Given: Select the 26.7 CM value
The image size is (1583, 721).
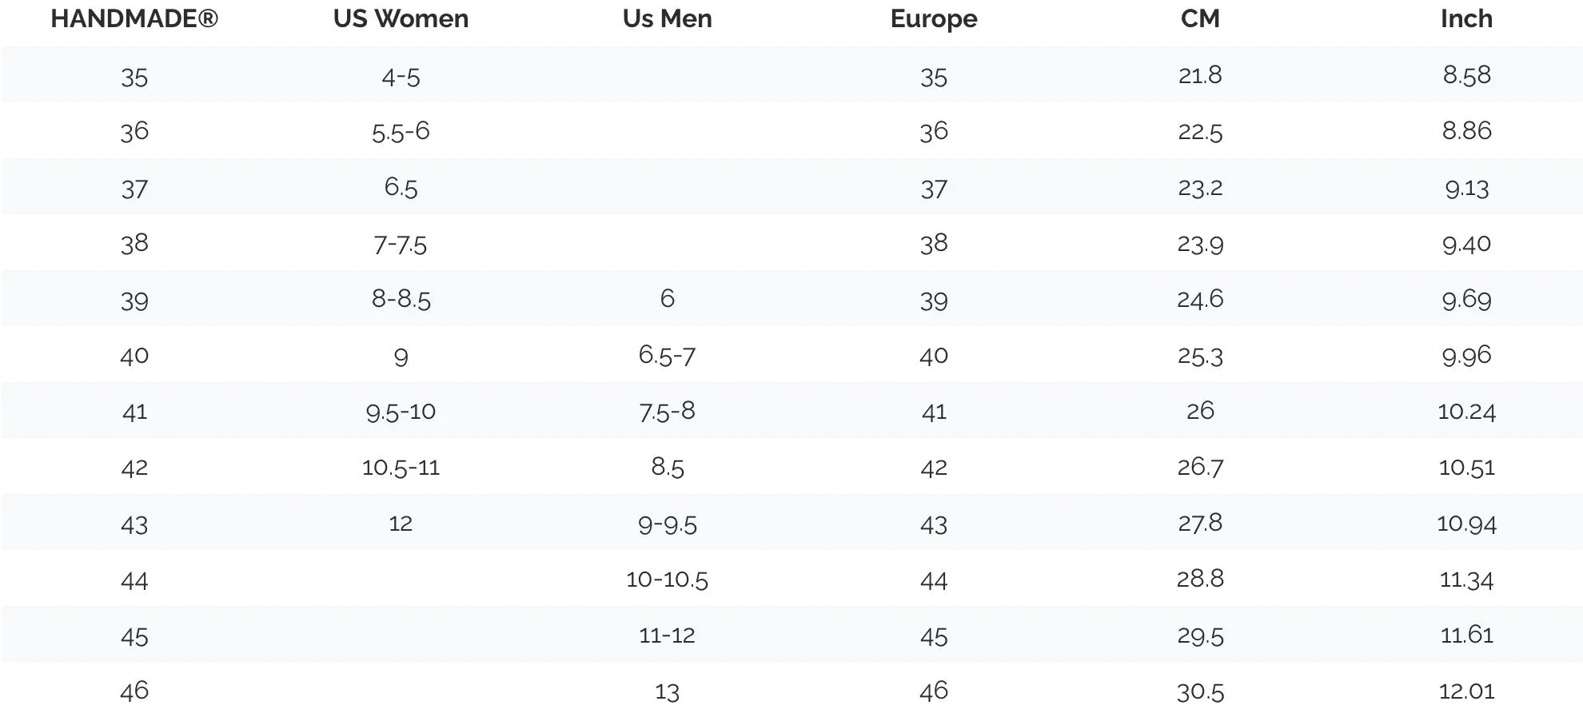Looking at the screenshot, I should pos(1200,467).
